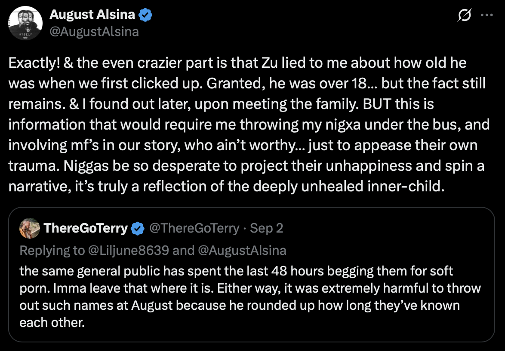Select the Grok logo next to the ellipsis

click(464, 15)
